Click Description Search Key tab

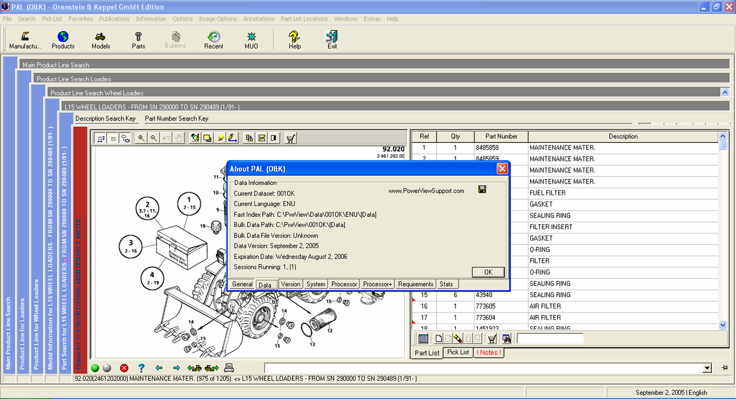pos(106,119)
